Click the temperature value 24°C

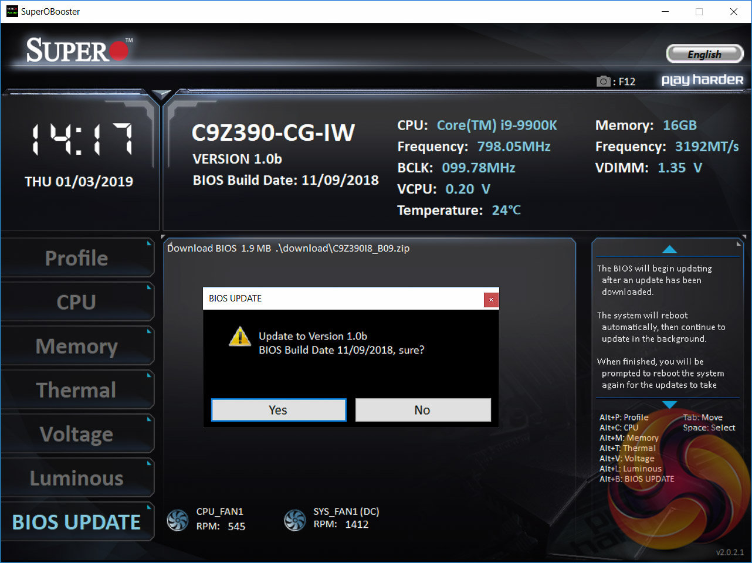point(506,210)
